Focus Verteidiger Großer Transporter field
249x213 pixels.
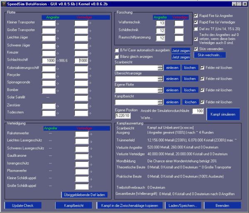pos(81,31)
